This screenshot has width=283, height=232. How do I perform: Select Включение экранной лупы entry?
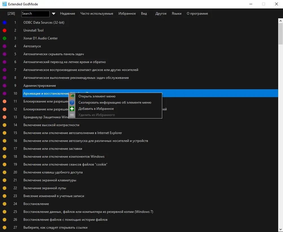(x=45, y=188)
